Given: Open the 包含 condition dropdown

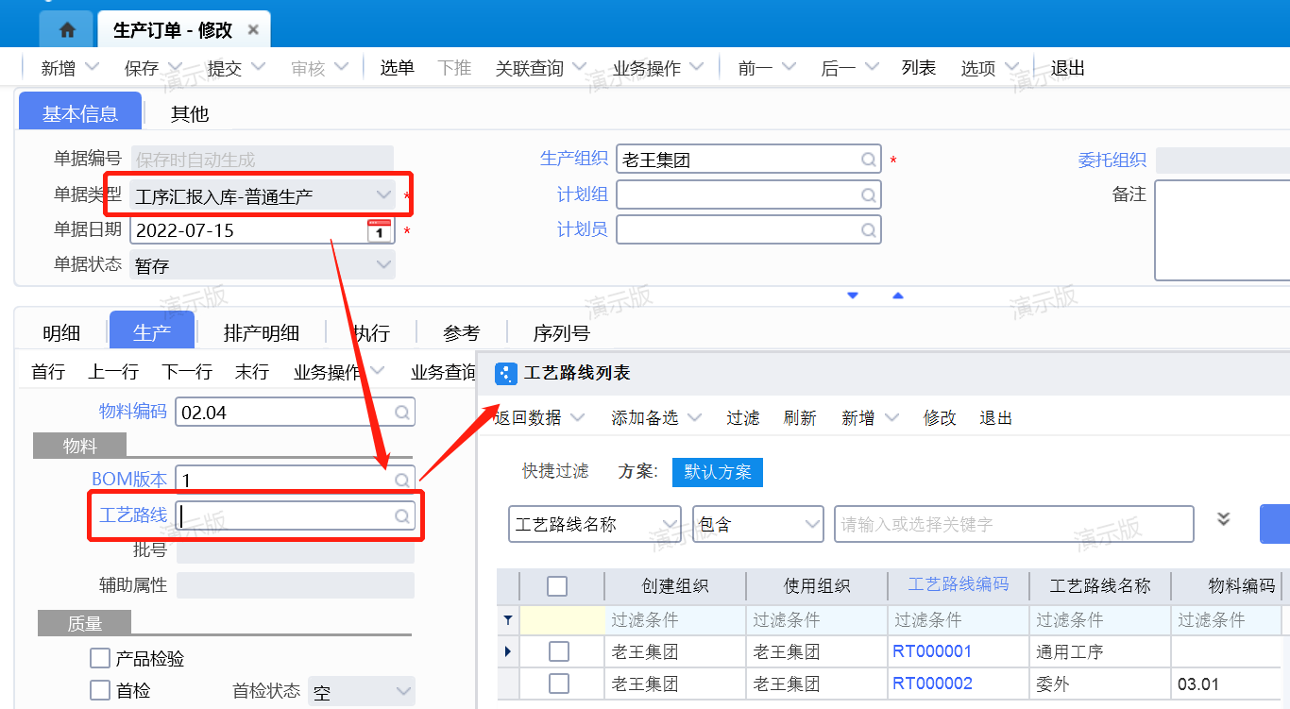Looking at the screenshot, I should pyautogui.click(x=811, y=524).
